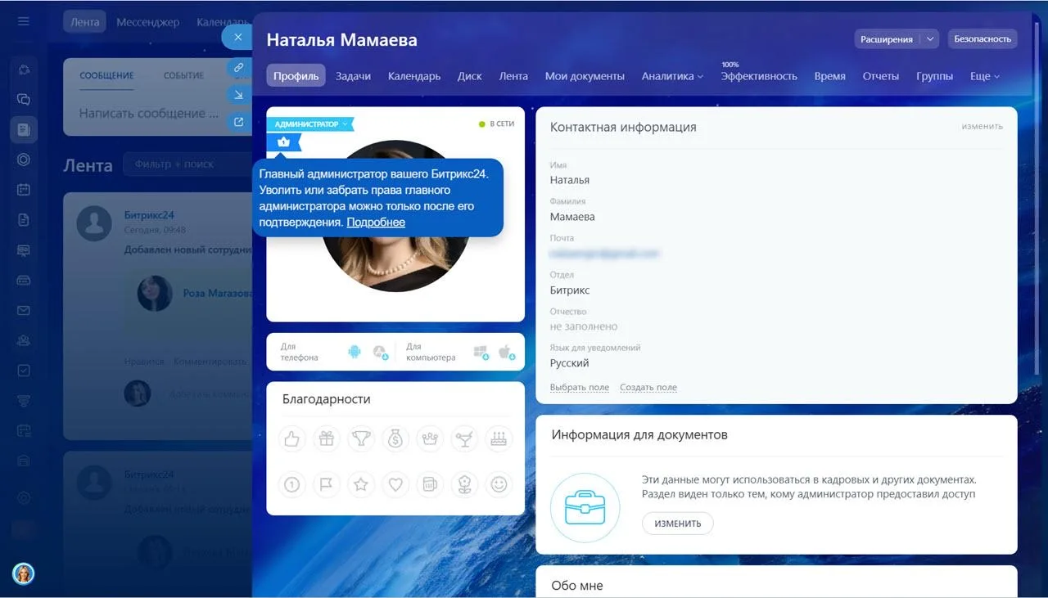This screenshot has width=1048, height=598.
Task: Open the Расширения dropdown arrow
Action: pos(929,38)
